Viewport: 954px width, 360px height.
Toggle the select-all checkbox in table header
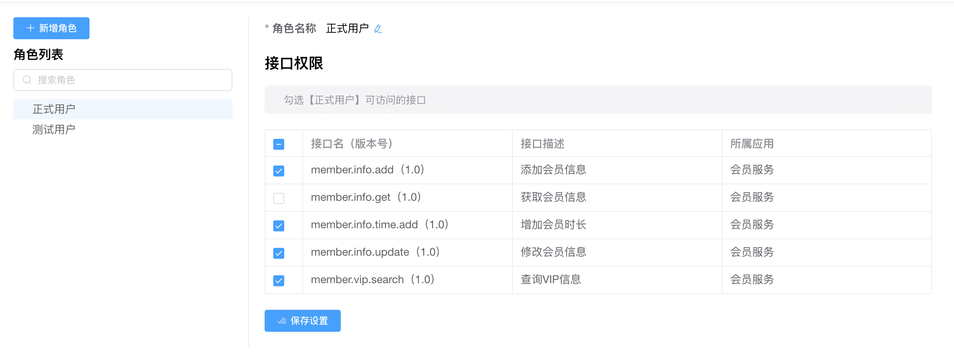pos(279,144)
